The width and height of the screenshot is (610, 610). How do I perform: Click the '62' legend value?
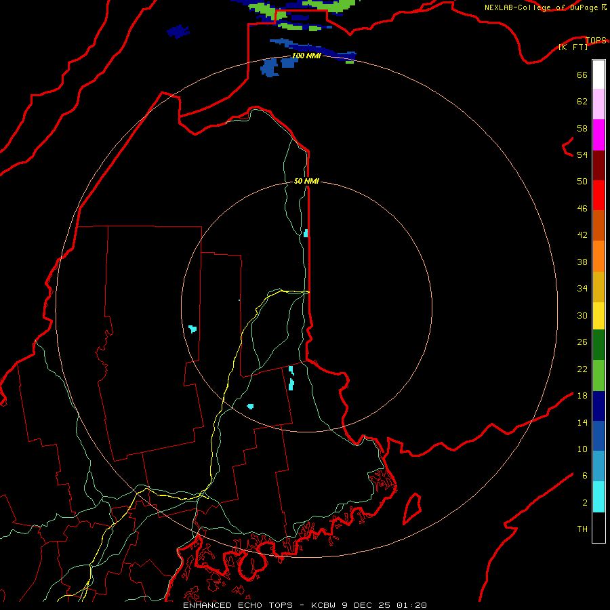[x=582, y=102]
